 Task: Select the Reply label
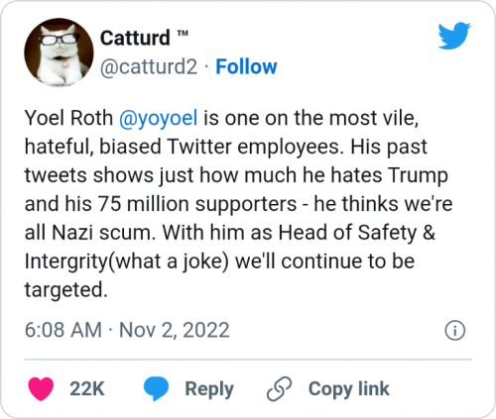209,389
